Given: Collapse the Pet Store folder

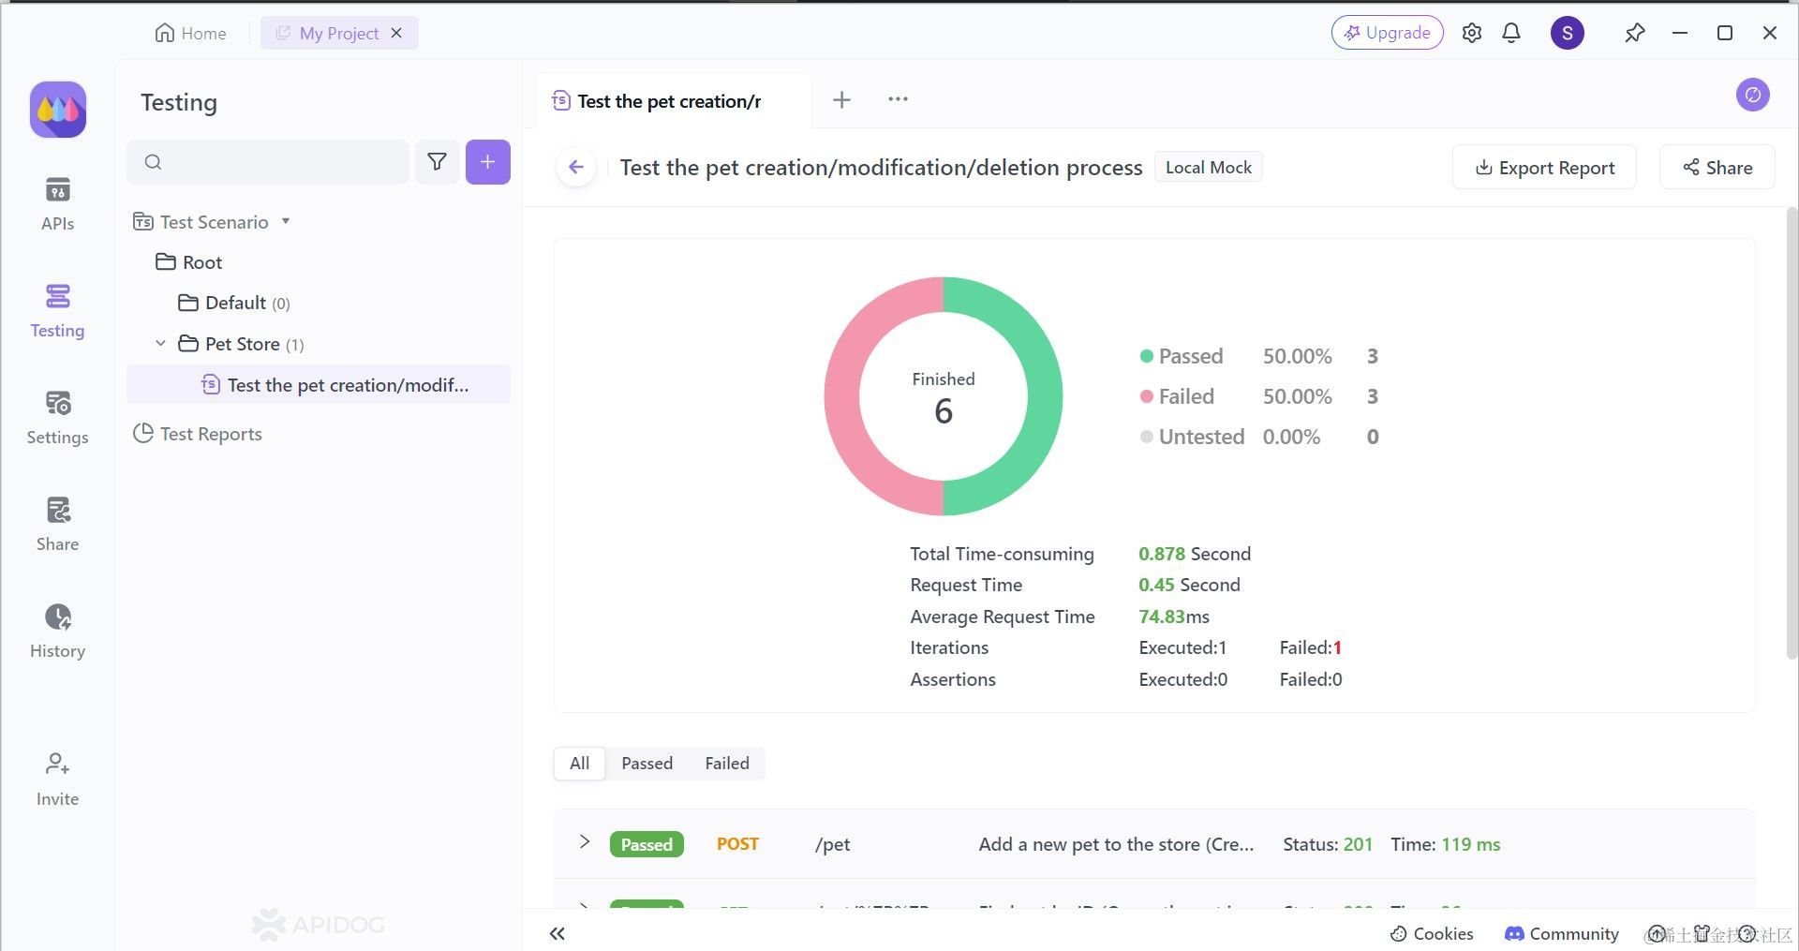Looking at the screenshot, I should 160,344.
